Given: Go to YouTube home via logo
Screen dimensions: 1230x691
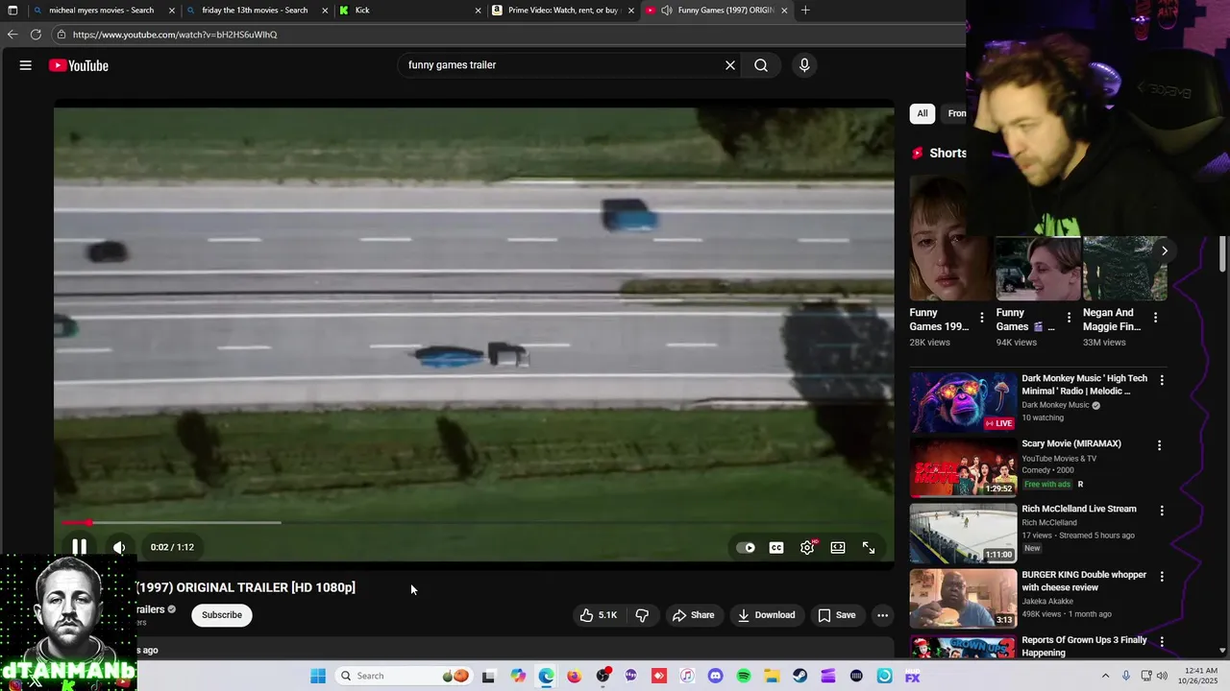Looking at the screenshot, I should point(79,65).
